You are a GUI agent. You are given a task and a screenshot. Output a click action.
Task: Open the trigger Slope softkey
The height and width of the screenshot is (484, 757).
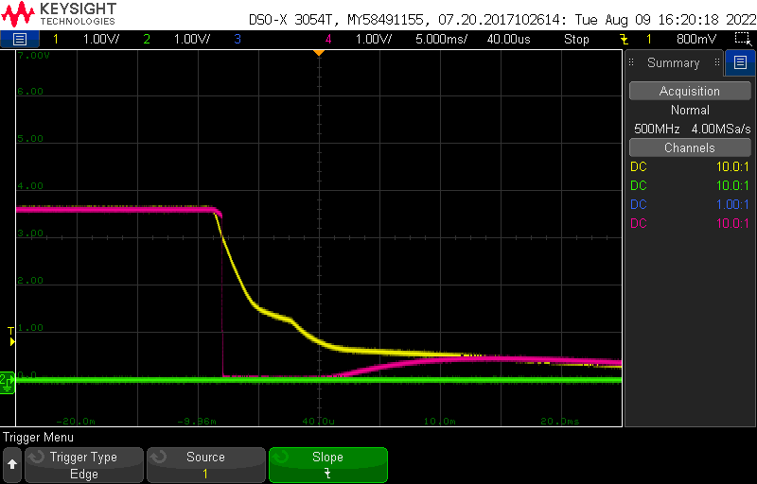(x=327, y=465)
